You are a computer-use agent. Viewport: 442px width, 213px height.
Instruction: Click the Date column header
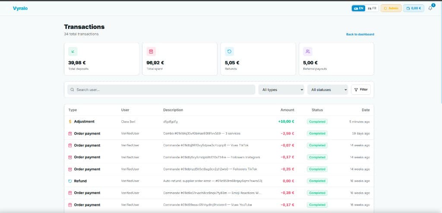[366, 110]
